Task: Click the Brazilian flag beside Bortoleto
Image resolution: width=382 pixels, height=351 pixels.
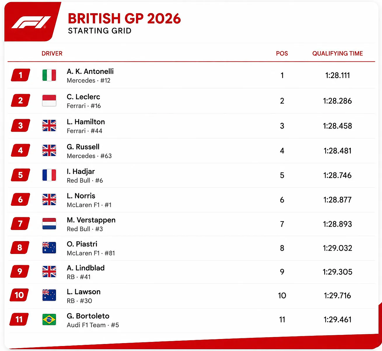Action: click(x=49, y=319)
